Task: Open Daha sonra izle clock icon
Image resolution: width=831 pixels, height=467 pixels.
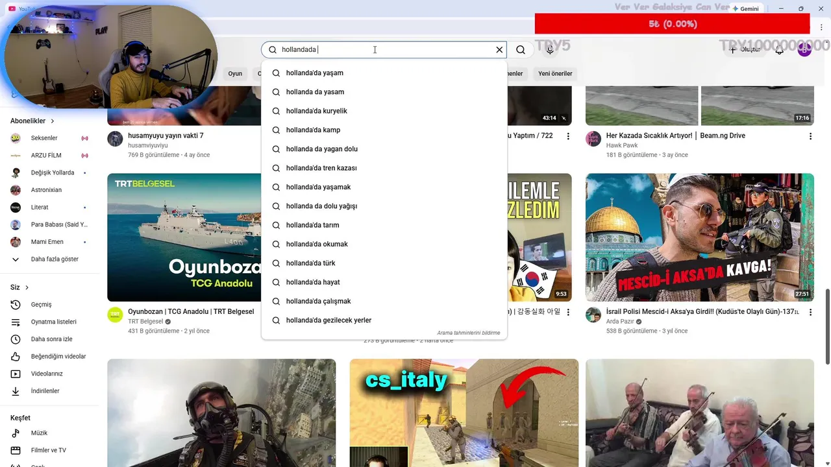Action: pos(16,339)
